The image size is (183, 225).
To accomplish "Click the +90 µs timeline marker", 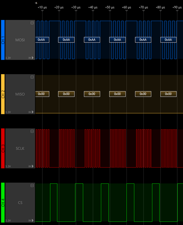I will (x=177, y=7).
